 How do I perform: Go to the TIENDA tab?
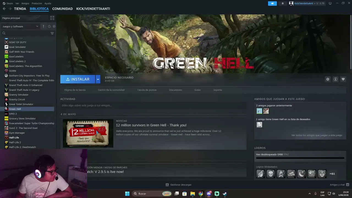20,9
